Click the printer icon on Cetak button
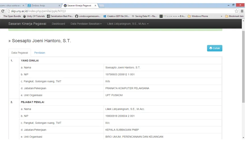The width and height of the screenshot is (247, 141). (211, 48)
